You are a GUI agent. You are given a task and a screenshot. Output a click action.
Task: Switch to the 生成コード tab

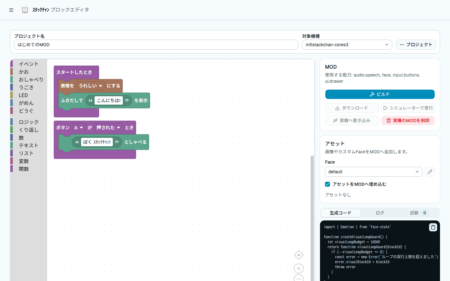coord(340,213)
